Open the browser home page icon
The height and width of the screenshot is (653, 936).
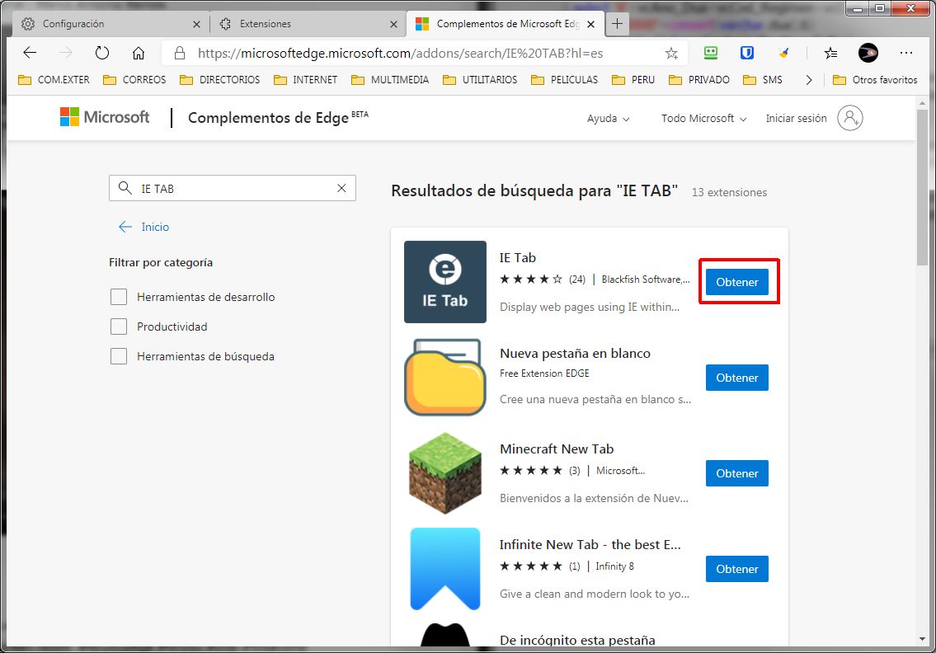coord(139,53)
